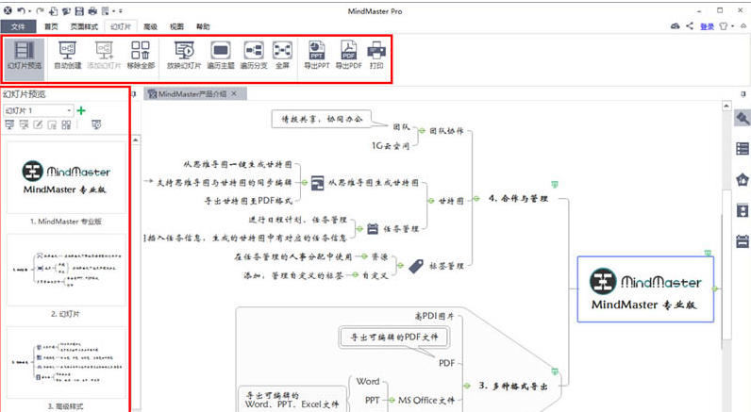This screenshot has width=751, height=412.
Task: Open quick access toolbar customize arrow
Action: coord(121,11)
